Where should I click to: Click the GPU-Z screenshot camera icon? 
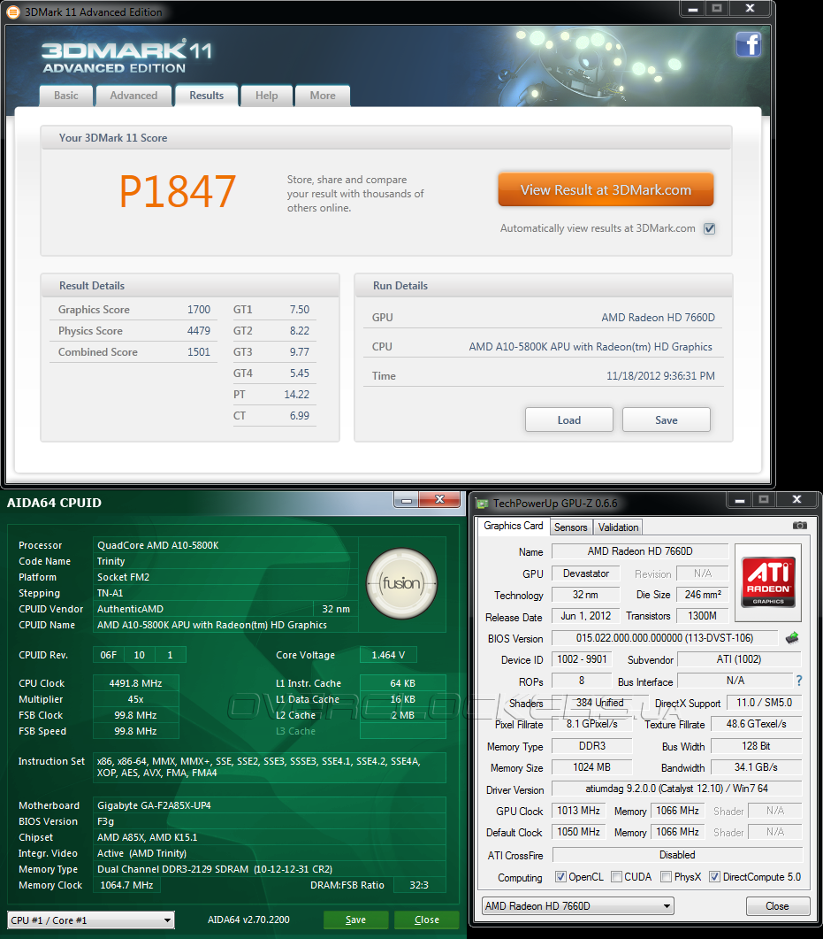(x=800, y=525)
